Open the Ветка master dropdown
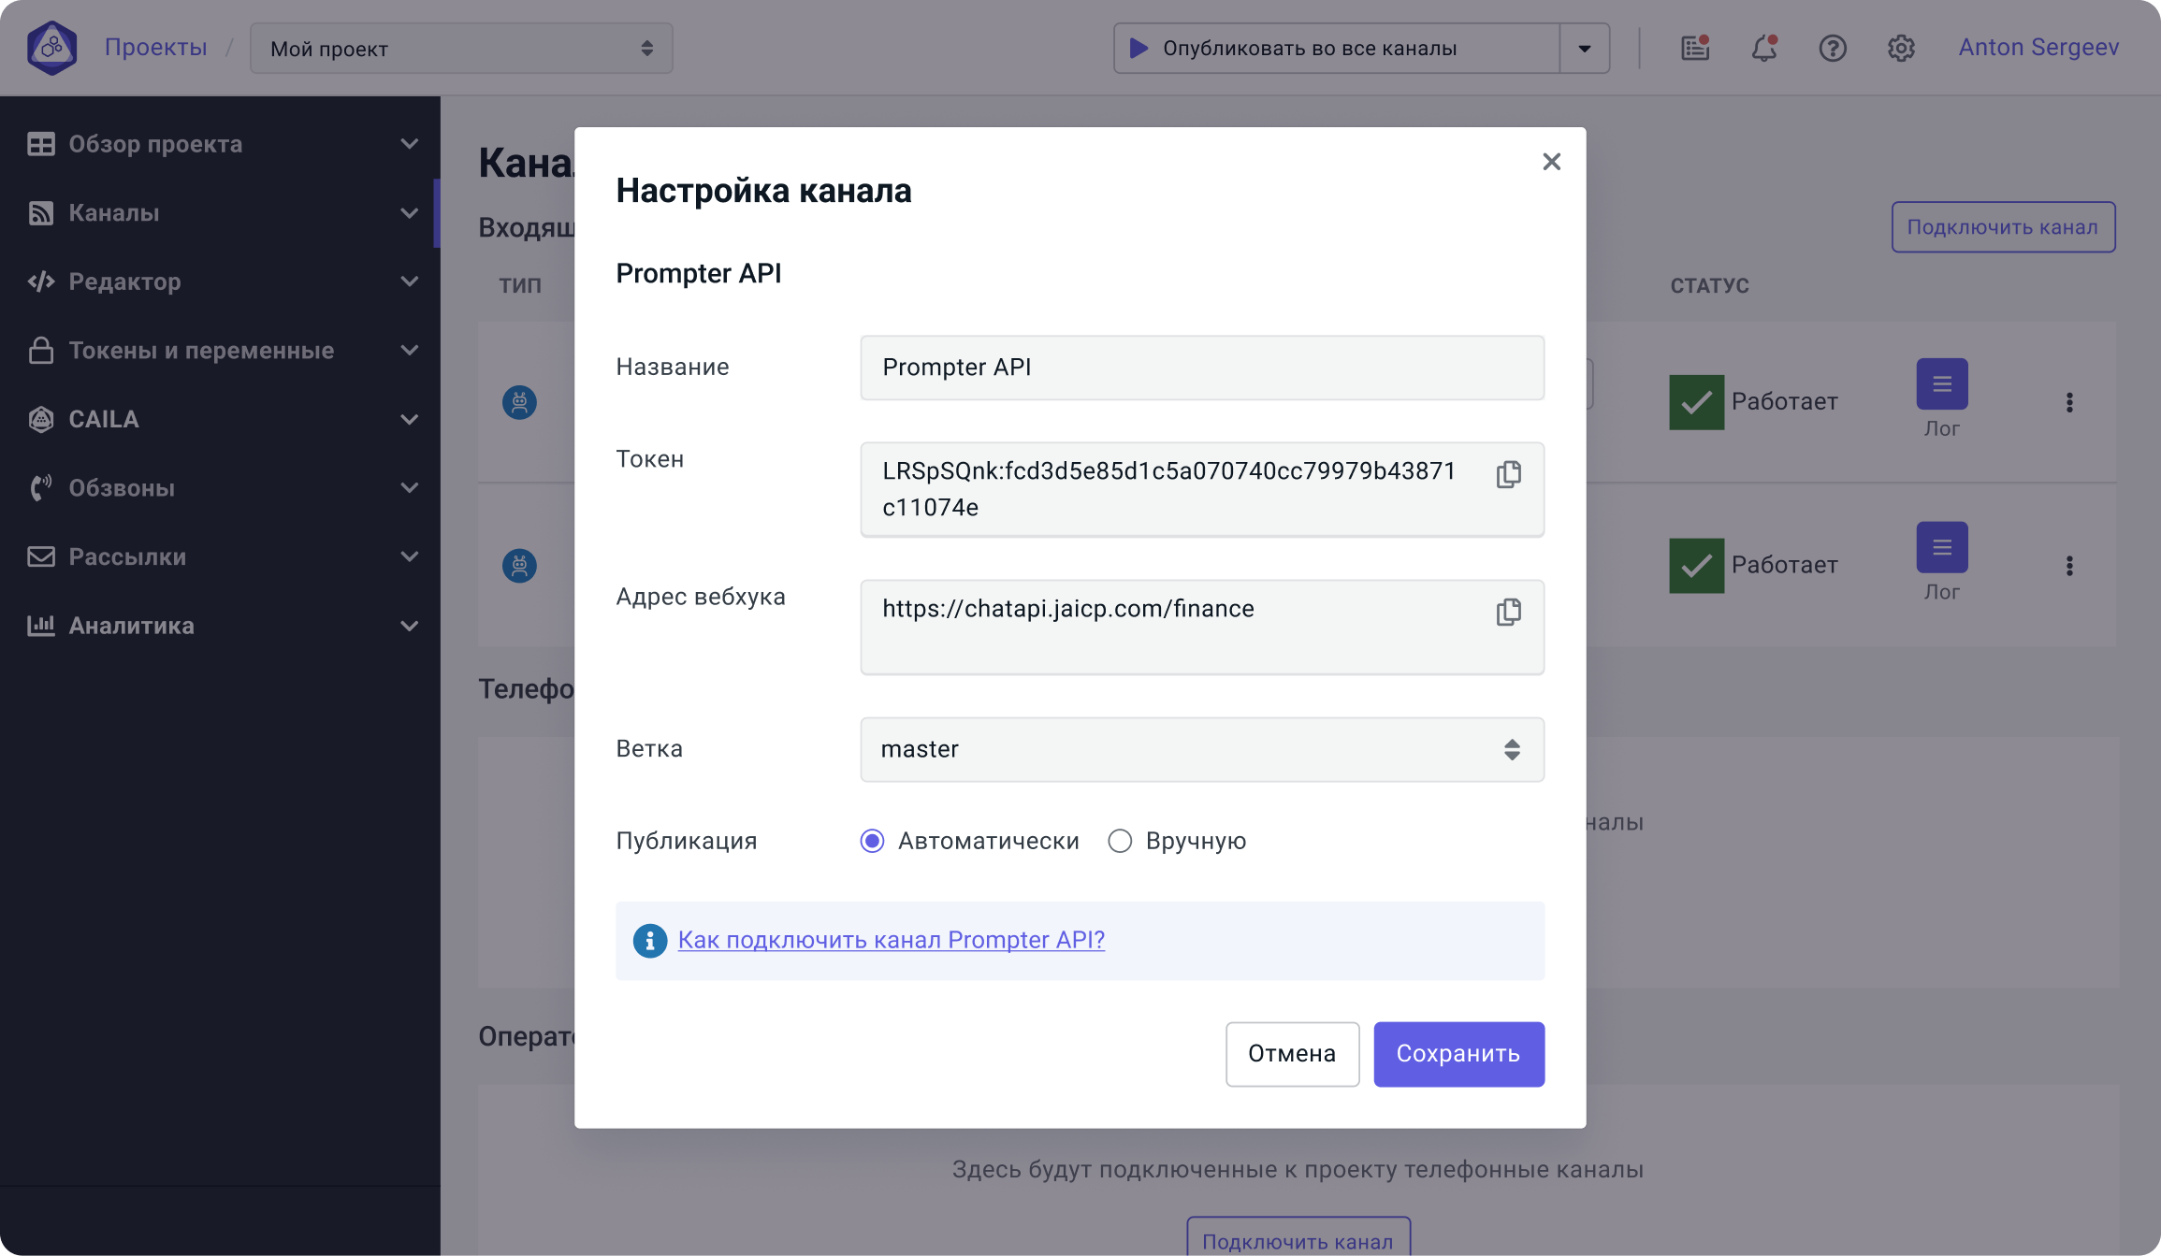 click(1202, 749)
